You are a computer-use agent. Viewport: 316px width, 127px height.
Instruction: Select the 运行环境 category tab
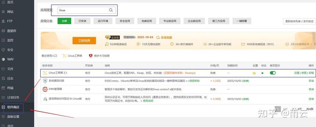click(x=103, y=21)
